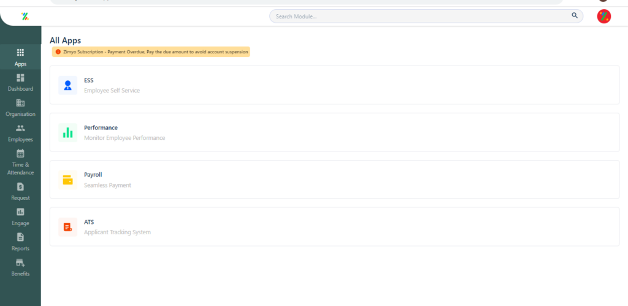Select the Apps menu label

20,64
